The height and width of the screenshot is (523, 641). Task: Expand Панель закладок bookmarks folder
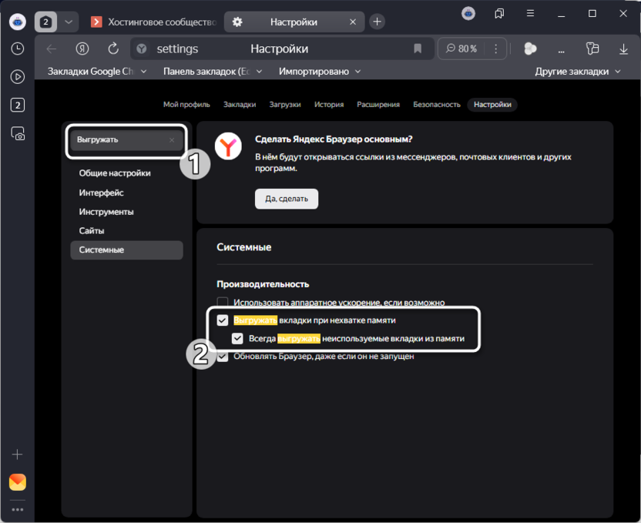(x=213, y=72)
